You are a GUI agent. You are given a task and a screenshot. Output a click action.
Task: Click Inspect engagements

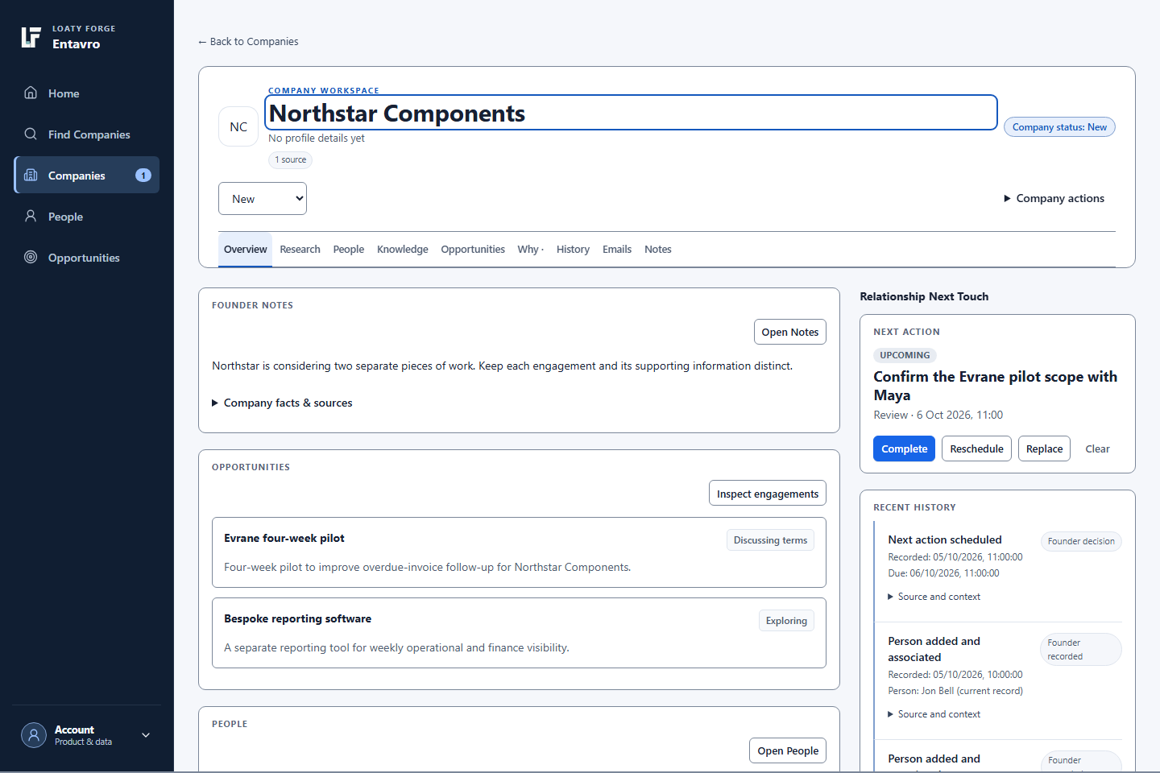pos(768,494)
